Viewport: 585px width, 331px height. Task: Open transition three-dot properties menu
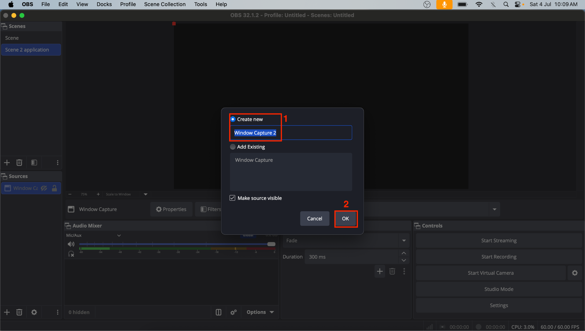[404, 271]
